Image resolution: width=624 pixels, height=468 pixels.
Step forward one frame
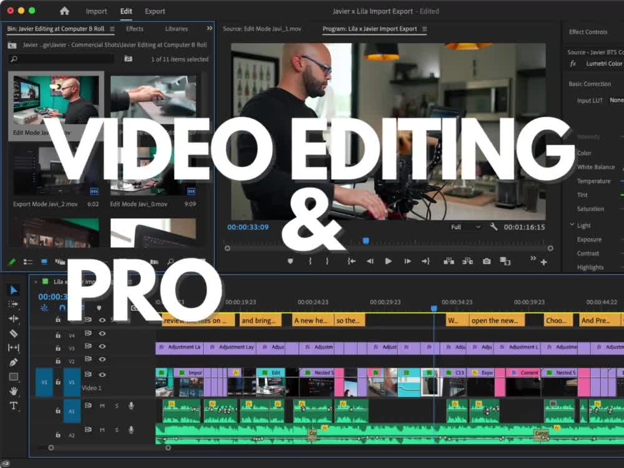tap(407, 261)
